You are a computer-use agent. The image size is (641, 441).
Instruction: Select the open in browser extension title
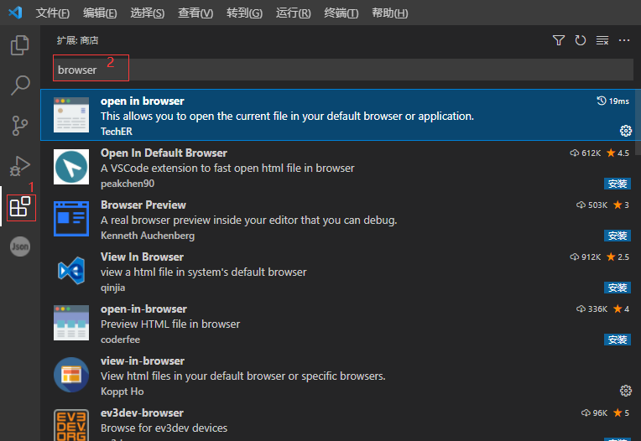coord(143,101)
